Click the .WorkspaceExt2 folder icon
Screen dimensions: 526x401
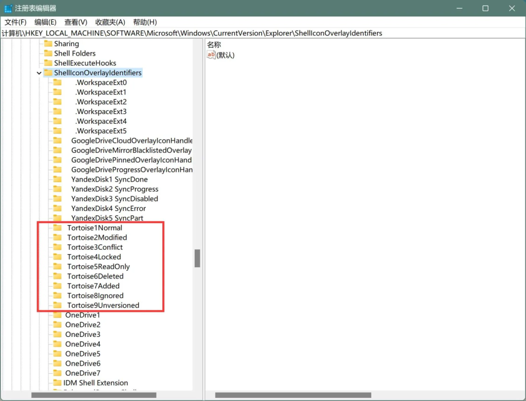coord(58,102)
